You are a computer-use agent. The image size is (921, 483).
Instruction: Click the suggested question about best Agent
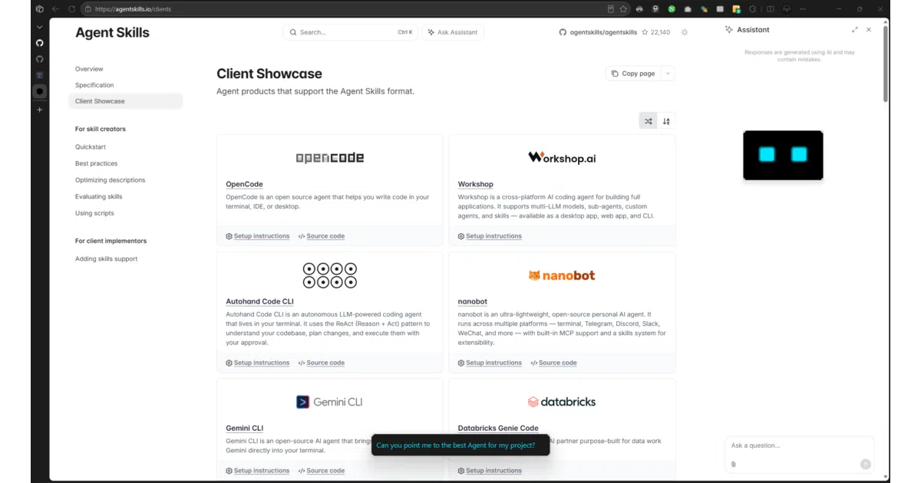pos(460,445)
